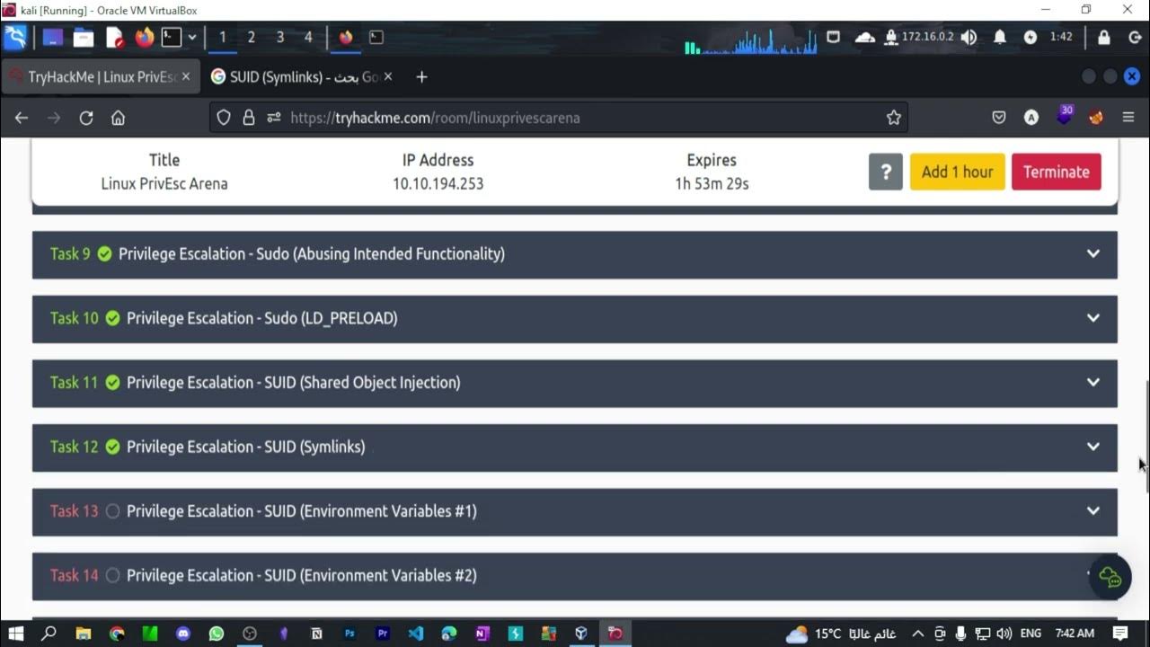Expand Task 9 Sudo Abusing Intended Functionality
This screenshot has height=647, width=1150.
coord(575,254)
